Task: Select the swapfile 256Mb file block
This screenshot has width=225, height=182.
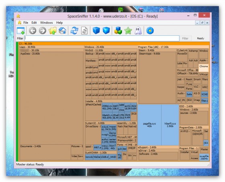Action: pyautogui.click(x=204, y=157)
